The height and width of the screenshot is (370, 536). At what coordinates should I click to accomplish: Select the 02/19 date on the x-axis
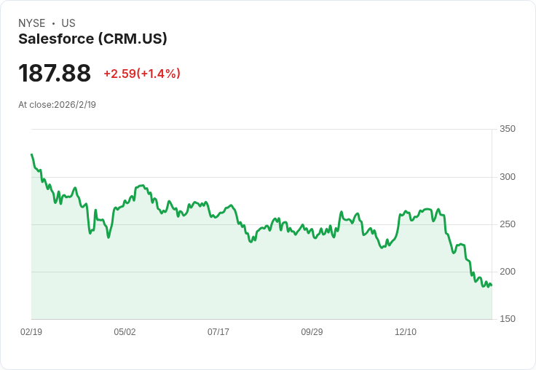click(x=31, y=331)
